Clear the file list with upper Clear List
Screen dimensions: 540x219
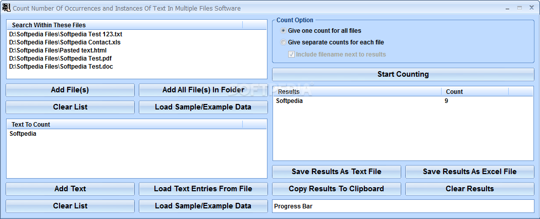(x=70, y=107)
